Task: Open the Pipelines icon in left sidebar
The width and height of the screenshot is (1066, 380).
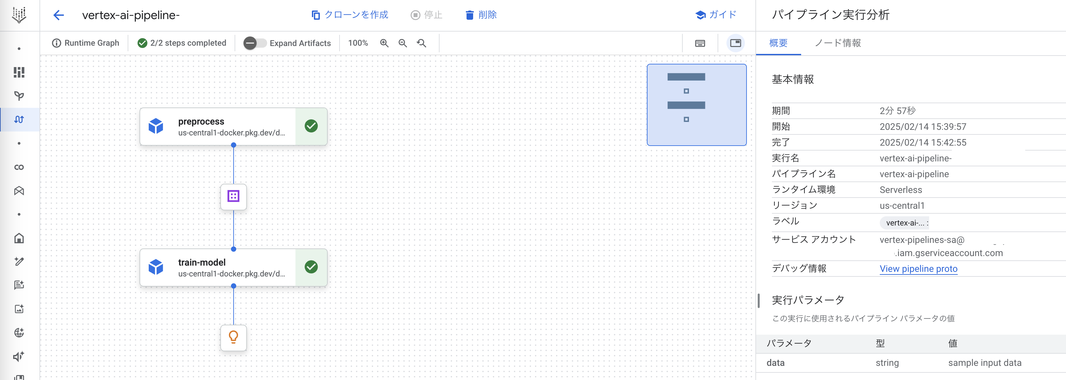Action: (19, 120)
